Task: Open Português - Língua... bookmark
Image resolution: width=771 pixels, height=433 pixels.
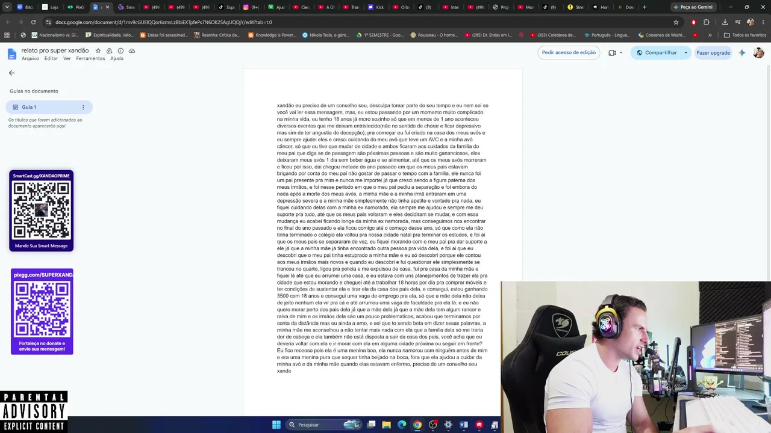Action: tap(607, 35)
